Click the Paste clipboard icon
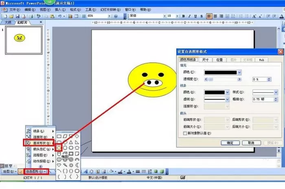Screen dimensions: 285x189 point(53,16)
